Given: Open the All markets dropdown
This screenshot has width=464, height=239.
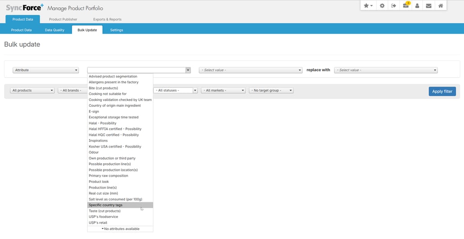Looking at the screenshot, I should [x=223, y=90].
